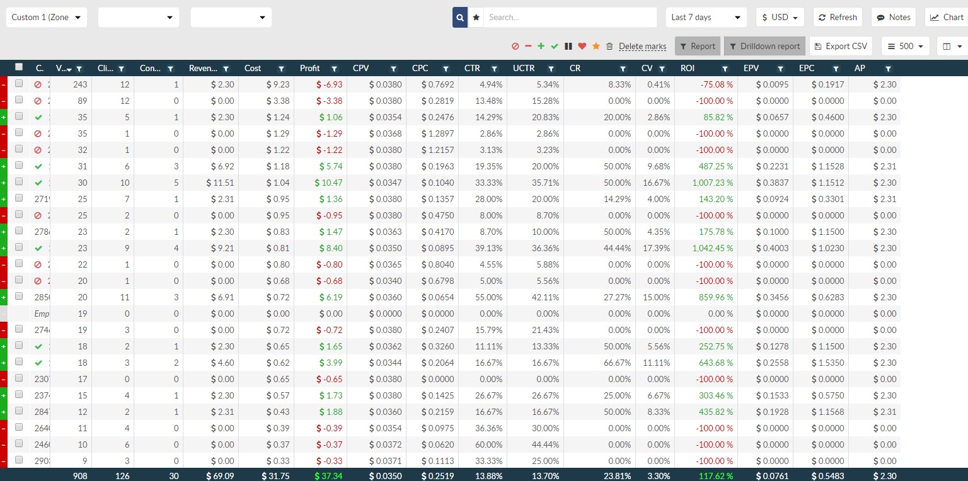Screen dimensions: 968x481
Task: Click the green plus mark icon
Action: 541,47
